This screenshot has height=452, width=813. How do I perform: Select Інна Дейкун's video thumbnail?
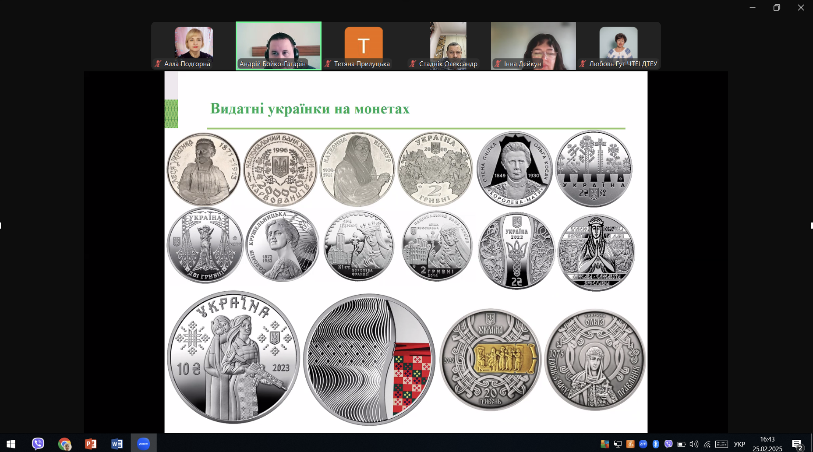click(533, 46)
